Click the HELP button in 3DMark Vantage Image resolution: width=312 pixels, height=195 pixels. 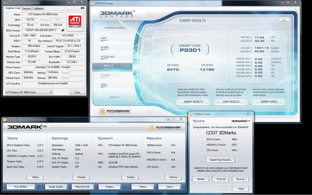284,20
